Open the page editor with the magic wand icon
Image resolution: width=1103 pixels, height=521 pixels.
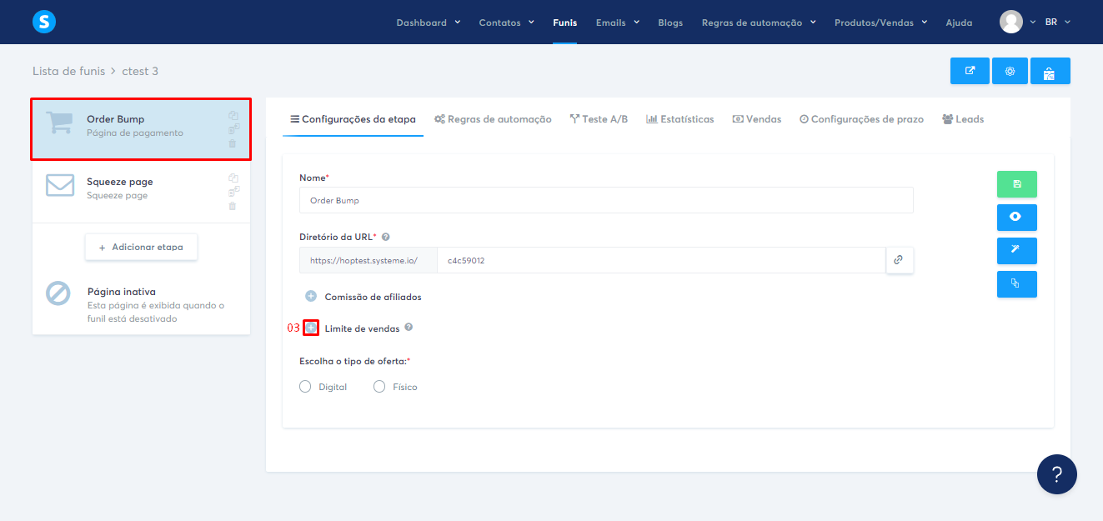click(x=1016, y=250)
